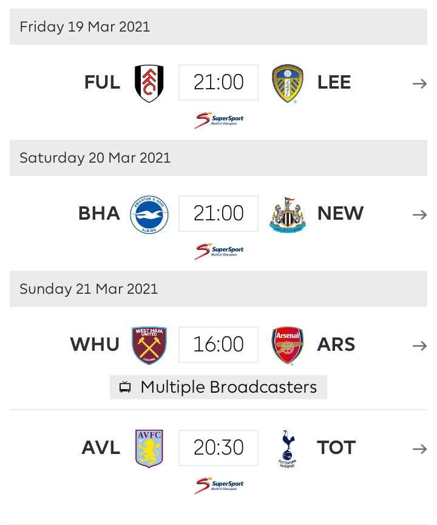437x525 pixels.
Task: Click the Tottenham Hotspur club crest
Action: [x=288, y=449]
